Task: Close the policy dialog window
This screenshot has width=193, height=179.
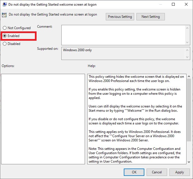Action: [x=186, y=4]
